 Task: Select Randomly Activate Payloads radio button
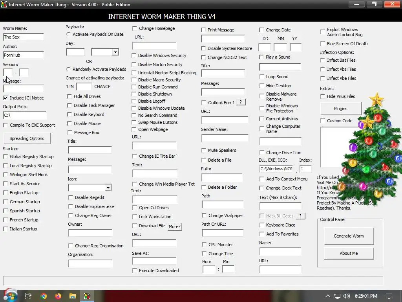pos(68,69)
